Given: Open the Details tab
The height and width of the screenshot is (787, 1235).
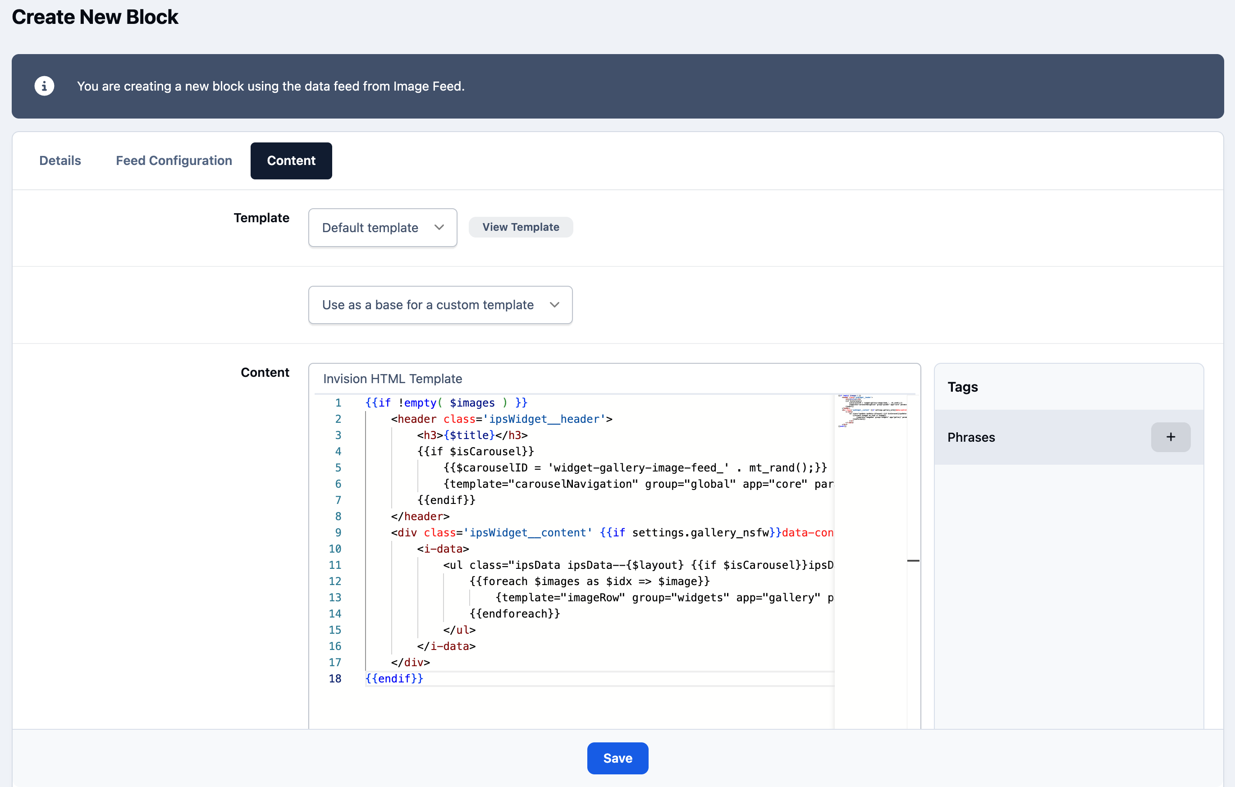Looking at the screenshot, I should tap(60, 160).
